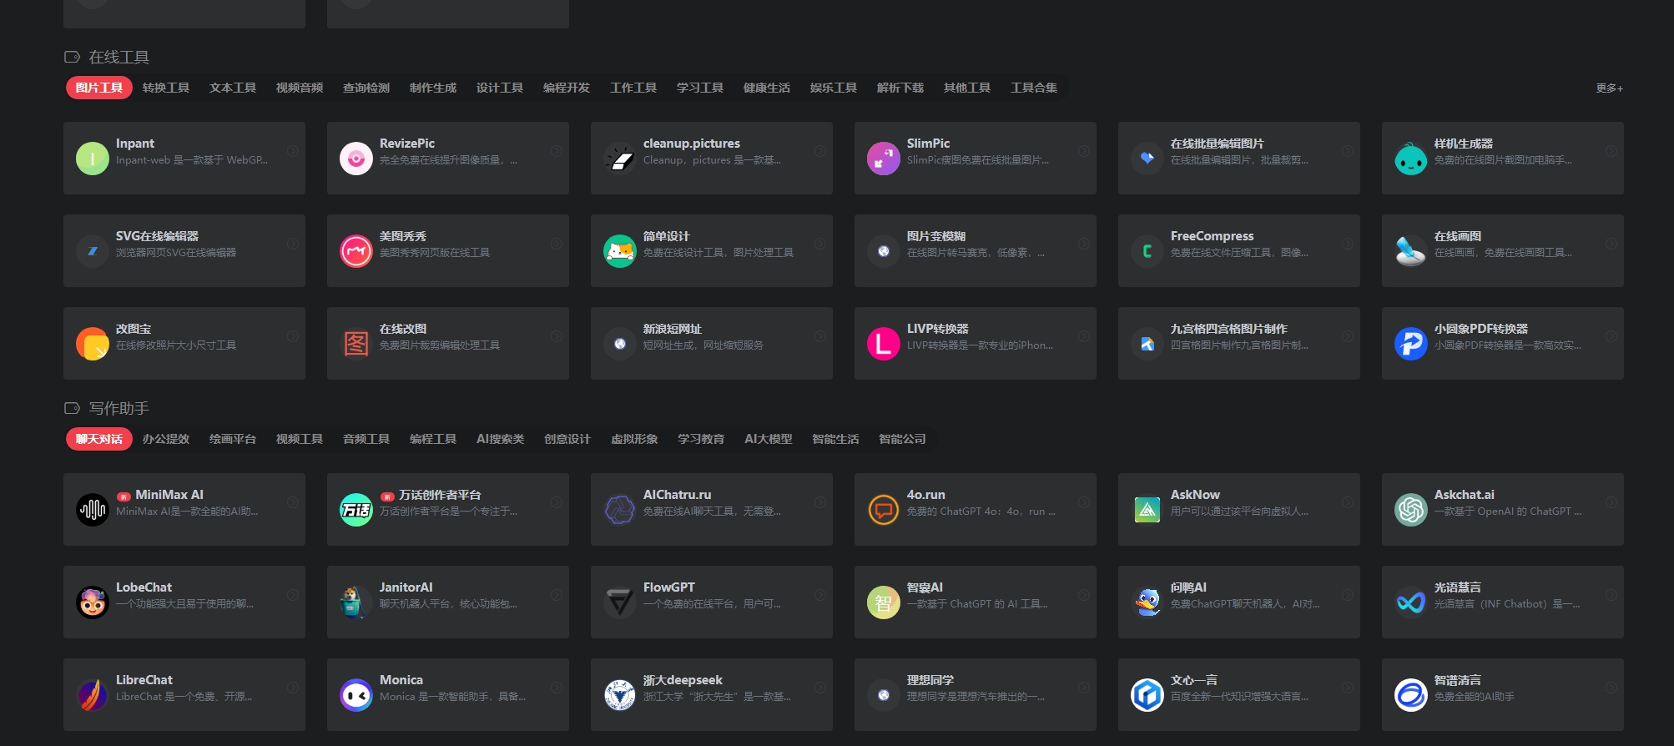Click the 美图秀秀 red icon
Screen dimensions: 1674x746
click(356, 251)
